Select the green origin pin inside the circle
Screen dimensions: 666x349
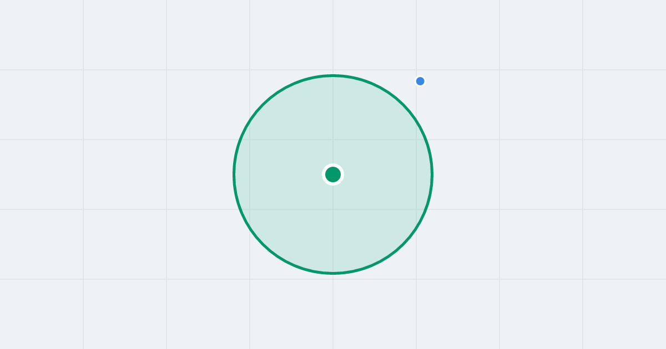[333, 174]
